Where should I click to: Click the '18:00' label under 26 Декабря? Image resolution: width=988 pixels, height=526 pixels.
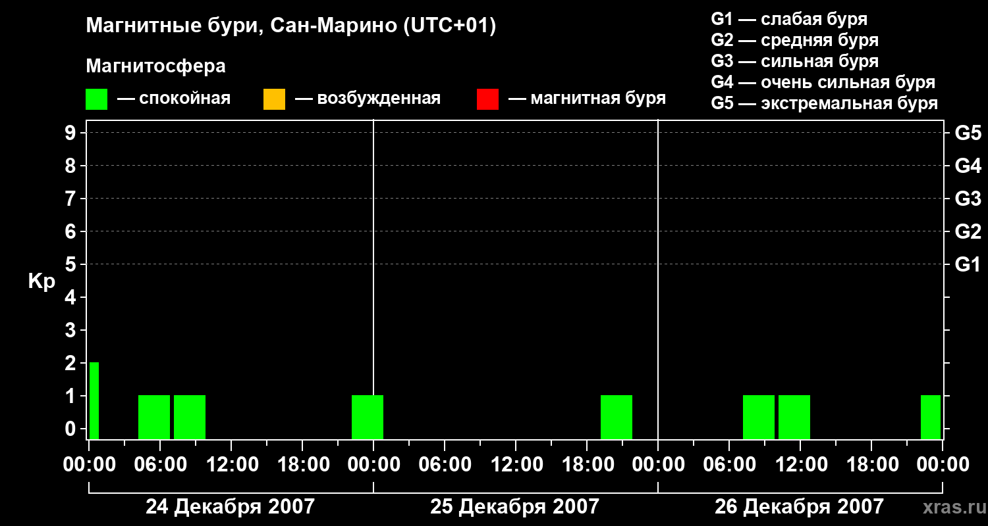(871, 465)
